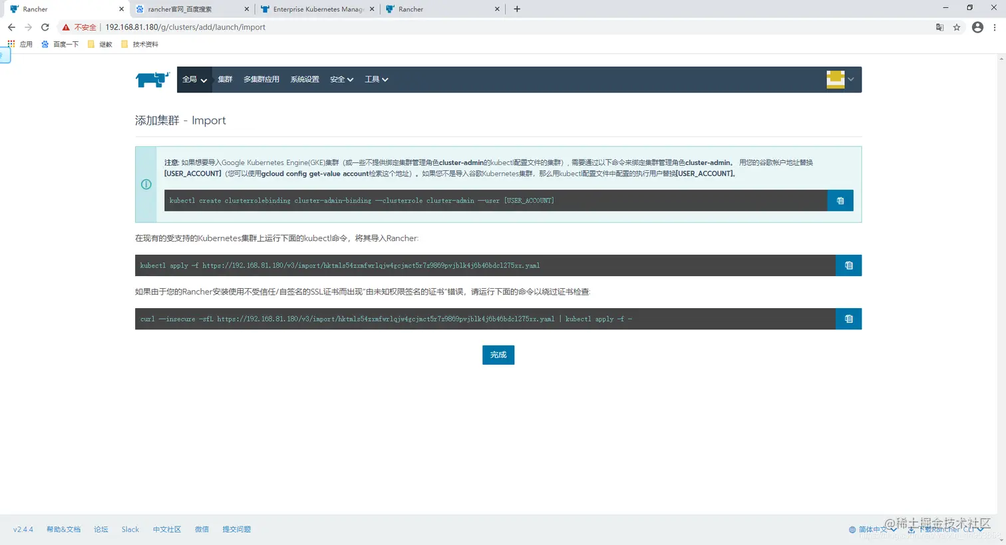Image resolution: width=1006 pixels, height=545 pixels.
Task: Click the curl --insecure command text
Action: [x=386, y=319]
